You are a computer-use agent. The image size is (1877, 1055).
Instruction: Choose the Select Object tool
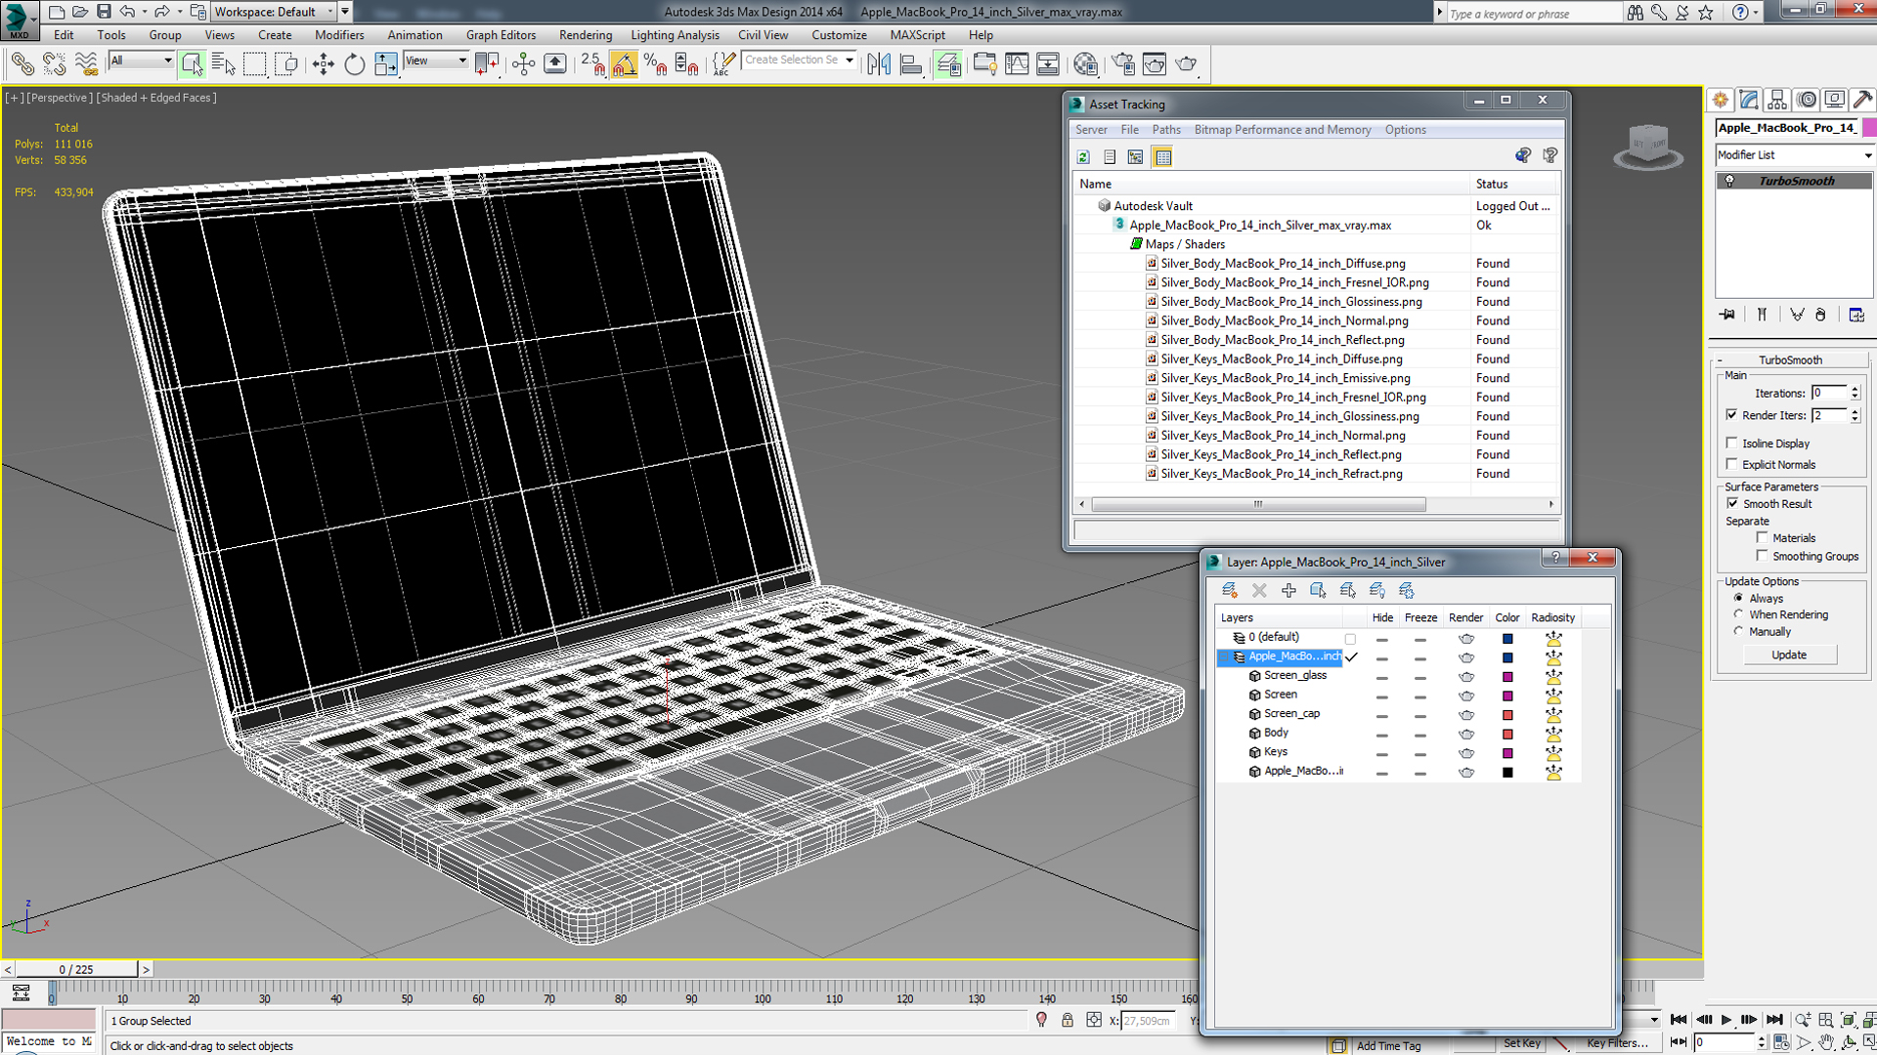[192, 64]
